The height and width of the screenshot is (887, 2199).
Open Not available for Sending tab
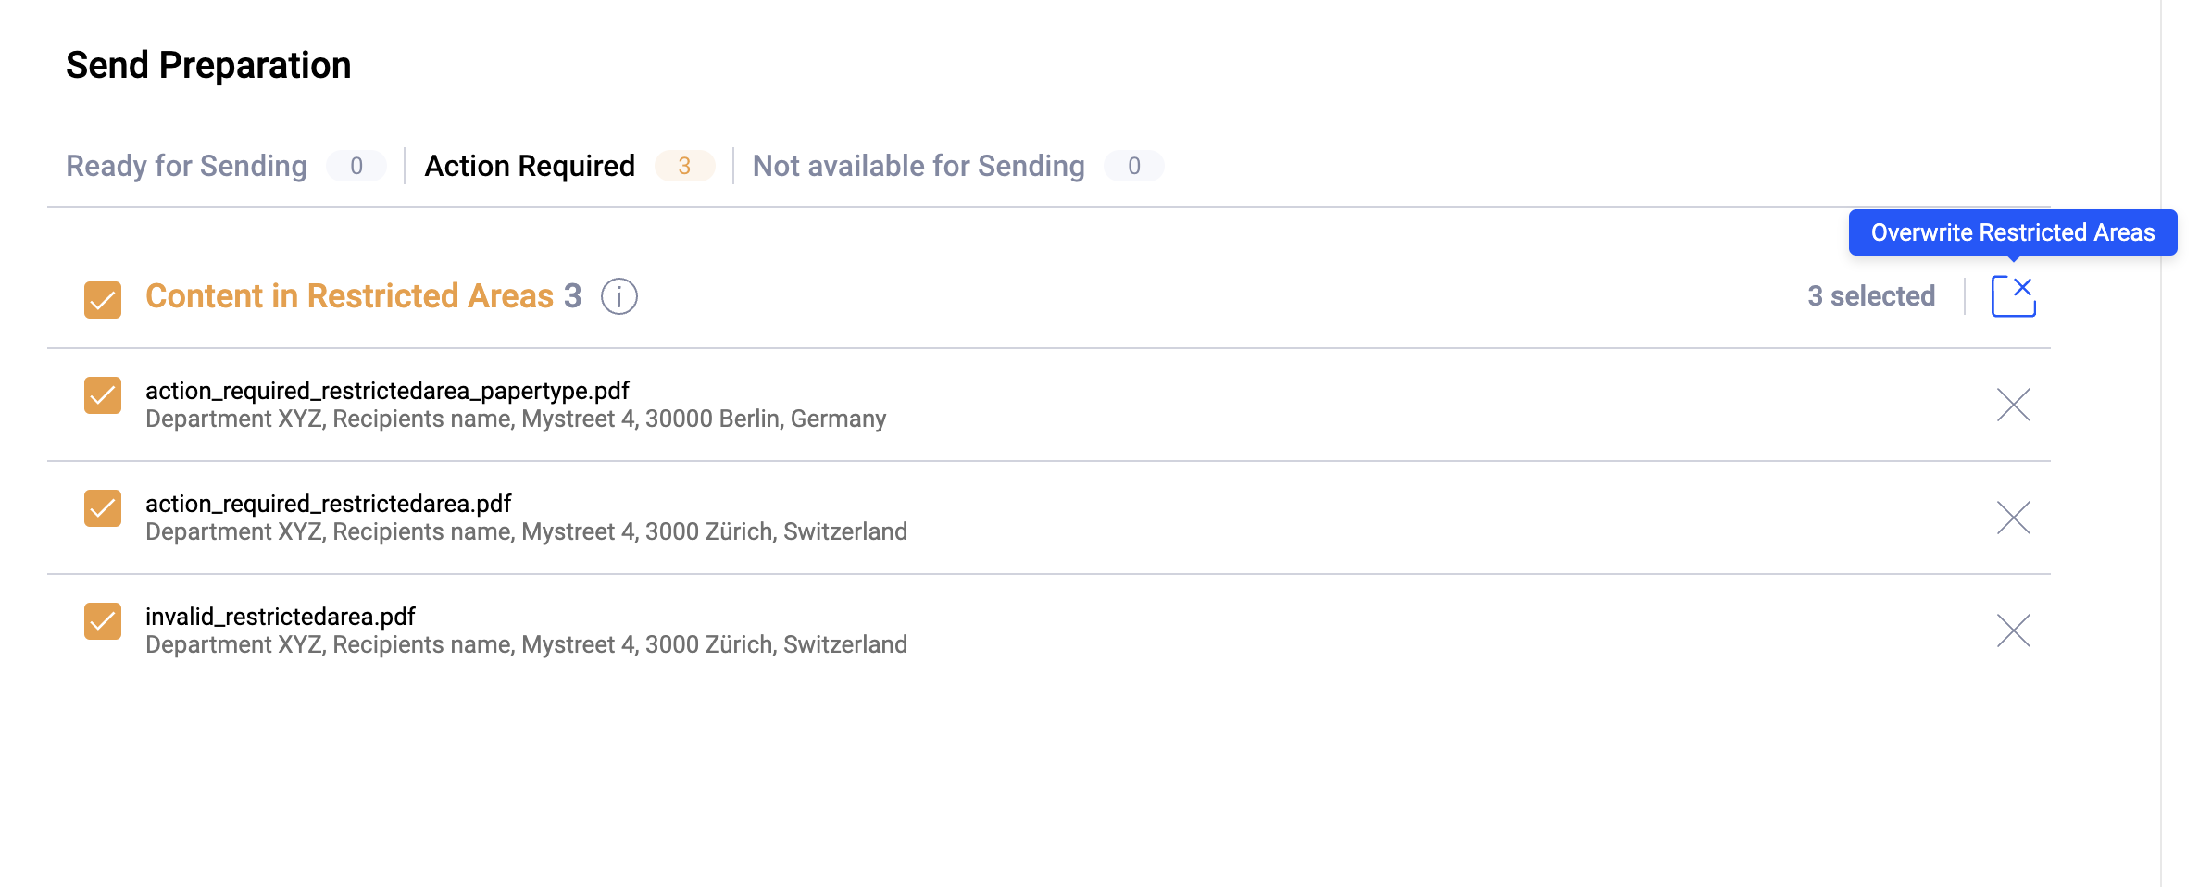918,166
